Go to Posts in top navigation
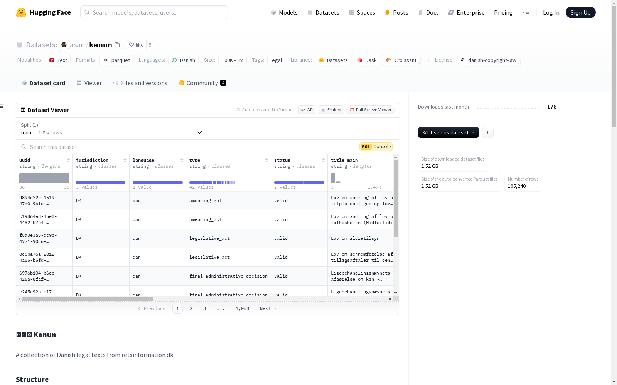The image size is (617, 385). tap(396, 12)
